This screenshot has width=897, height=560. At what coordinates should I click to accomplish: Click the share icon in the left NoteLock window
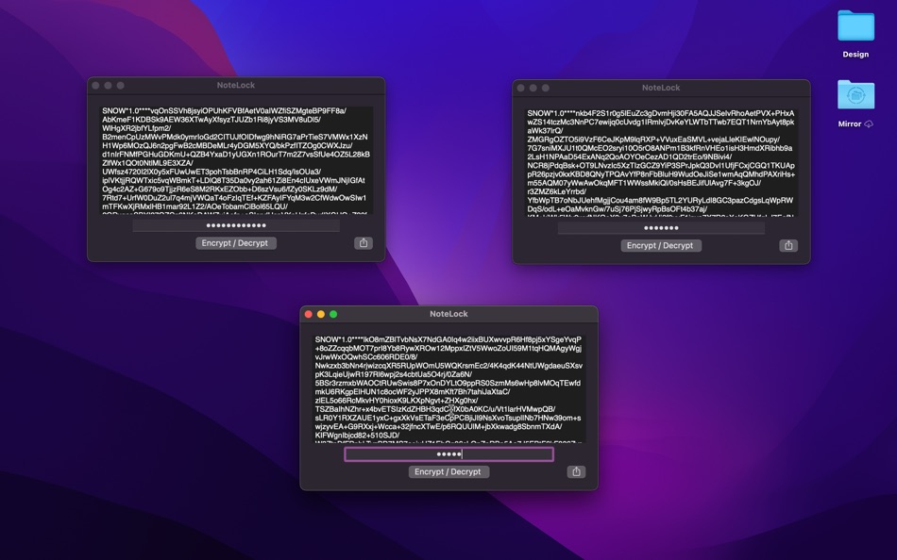click(364, 243)
